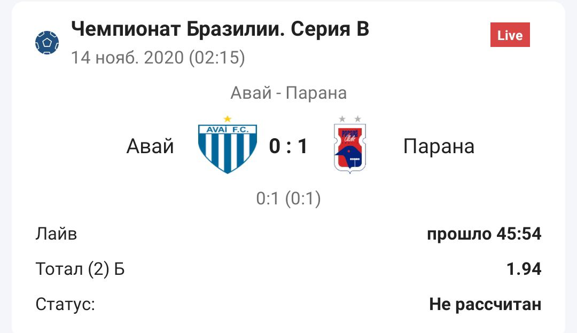The width and height of the screenshot is (577, 333).
Task: Click the AVAÍ F.C. text on crest
Action: tap(228, 130)
